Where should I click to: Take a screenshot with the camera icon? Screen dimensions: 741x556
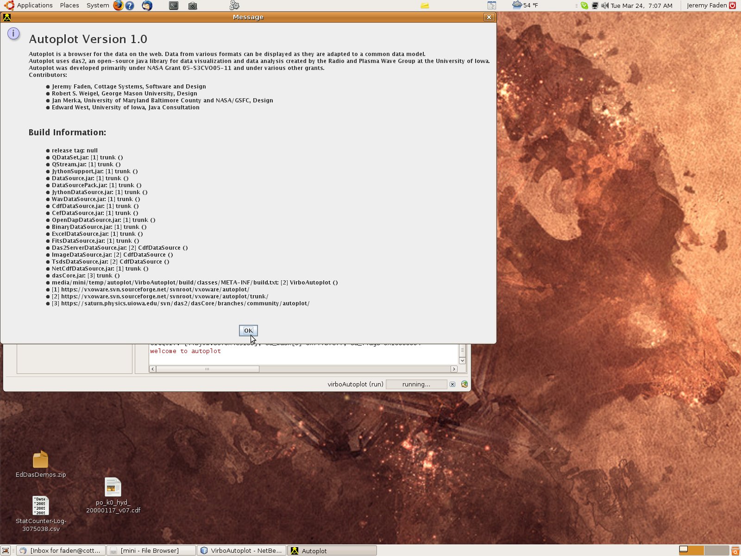point(192,6)
